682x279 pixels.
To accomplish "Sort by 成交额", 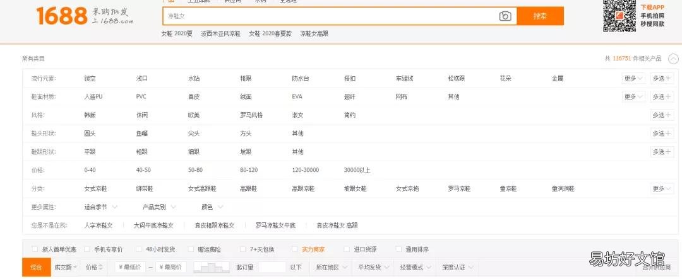I will (x=66, y=267).
